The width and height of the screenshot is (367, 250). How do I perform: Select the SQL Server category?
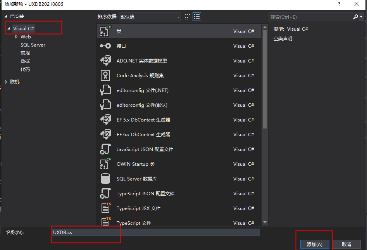pyautogui.click(x=33, y=45)
